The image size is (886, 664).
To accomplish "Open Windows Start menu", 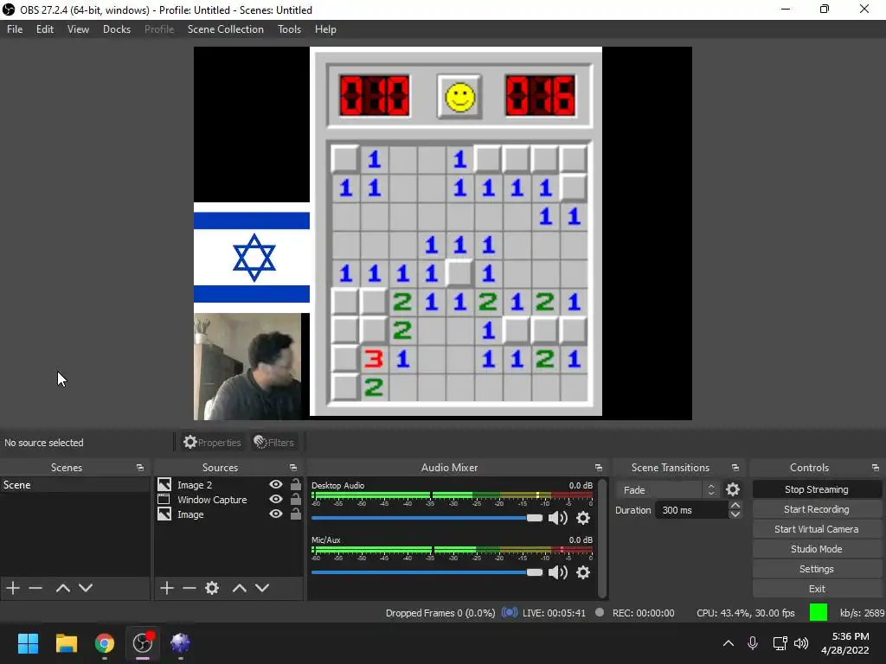I will click(28, 643).
